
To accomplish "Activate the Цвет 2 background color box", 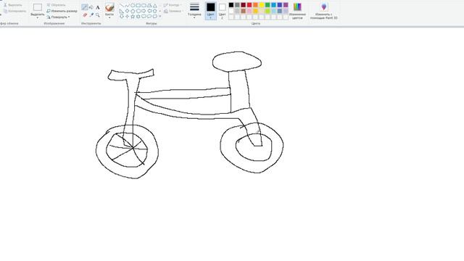I will [223, 11].
